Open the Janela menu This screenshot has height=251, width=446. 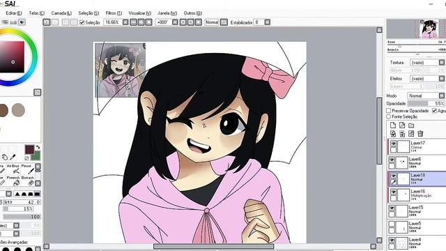167,13
